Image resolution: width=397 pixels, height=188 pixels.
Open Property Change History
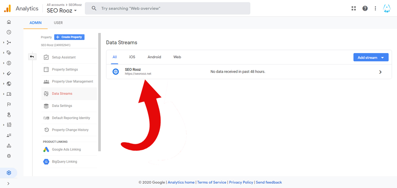click(69, 130)
